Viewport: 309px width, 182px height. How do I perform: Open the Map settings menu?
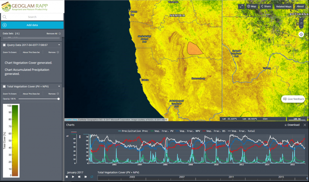(x=251, y=6)
